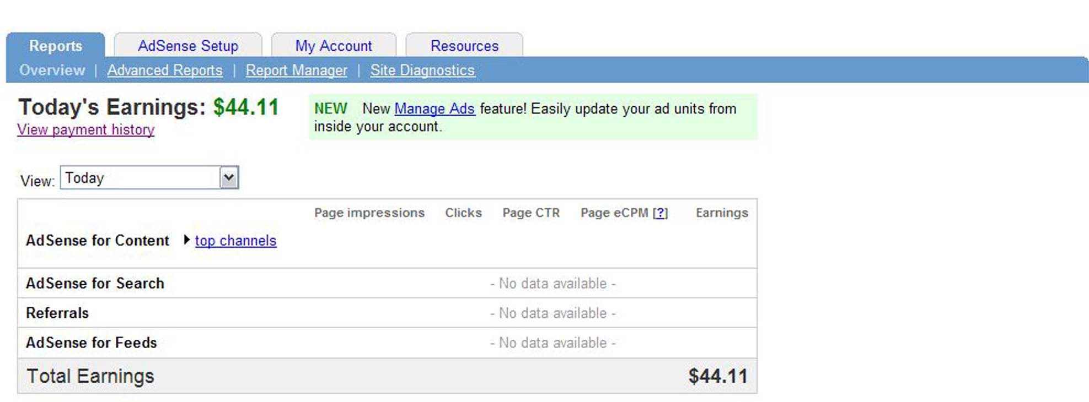Open the View period dropdown arrow
Viewport: 1089px width, 402px height.
point(229,178)
